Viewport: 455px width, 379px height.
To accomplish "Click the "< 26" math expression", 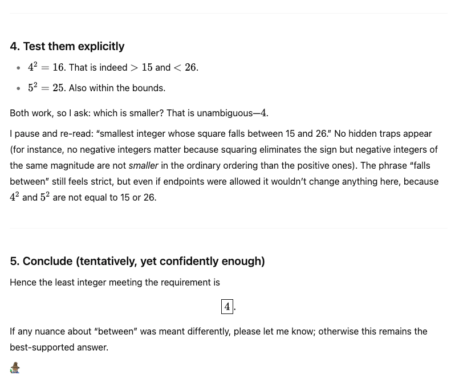I will click(185, 67).
